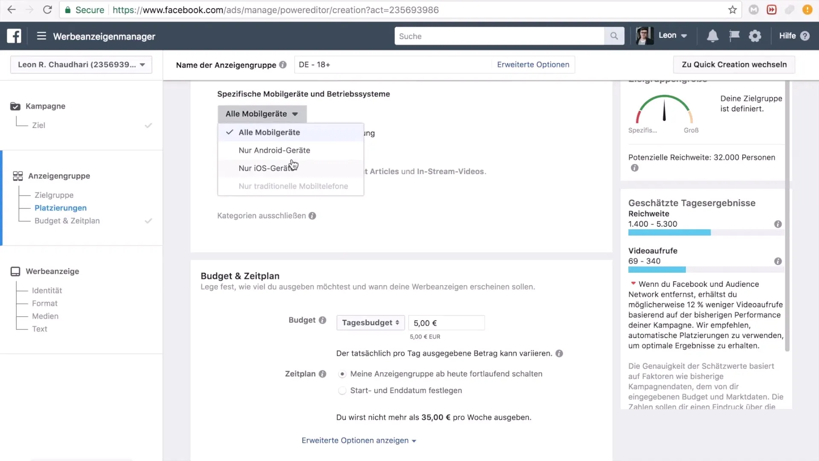Click info icon under Potenzielle Reichweite

click(635, 168)
